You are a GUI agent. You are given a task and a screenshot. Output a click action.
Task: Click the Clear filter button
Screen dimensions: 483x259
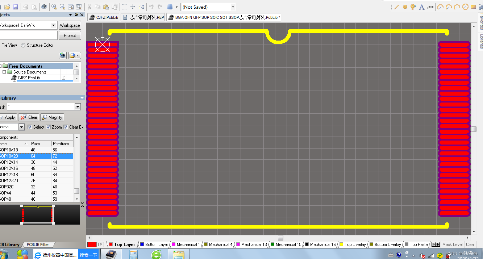point(29,117)
